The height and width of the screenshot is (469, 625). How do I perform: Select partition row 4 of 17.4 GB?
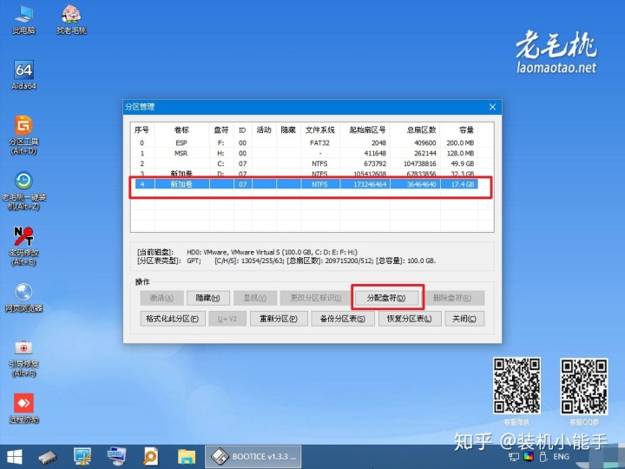tap(305, 184)
